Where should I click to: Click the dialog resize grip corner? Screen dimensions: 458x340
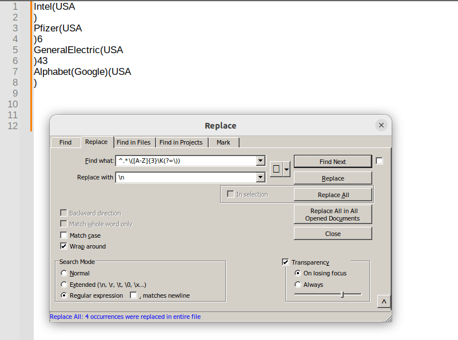(388, 318)
